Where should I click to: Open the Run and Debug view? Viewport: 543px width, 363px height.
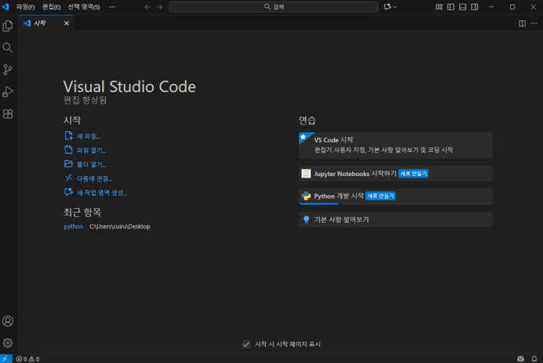point(8,92)
